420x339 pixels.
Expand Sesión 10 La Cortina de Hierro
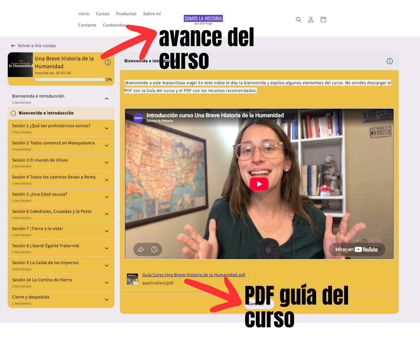[61, 282]
